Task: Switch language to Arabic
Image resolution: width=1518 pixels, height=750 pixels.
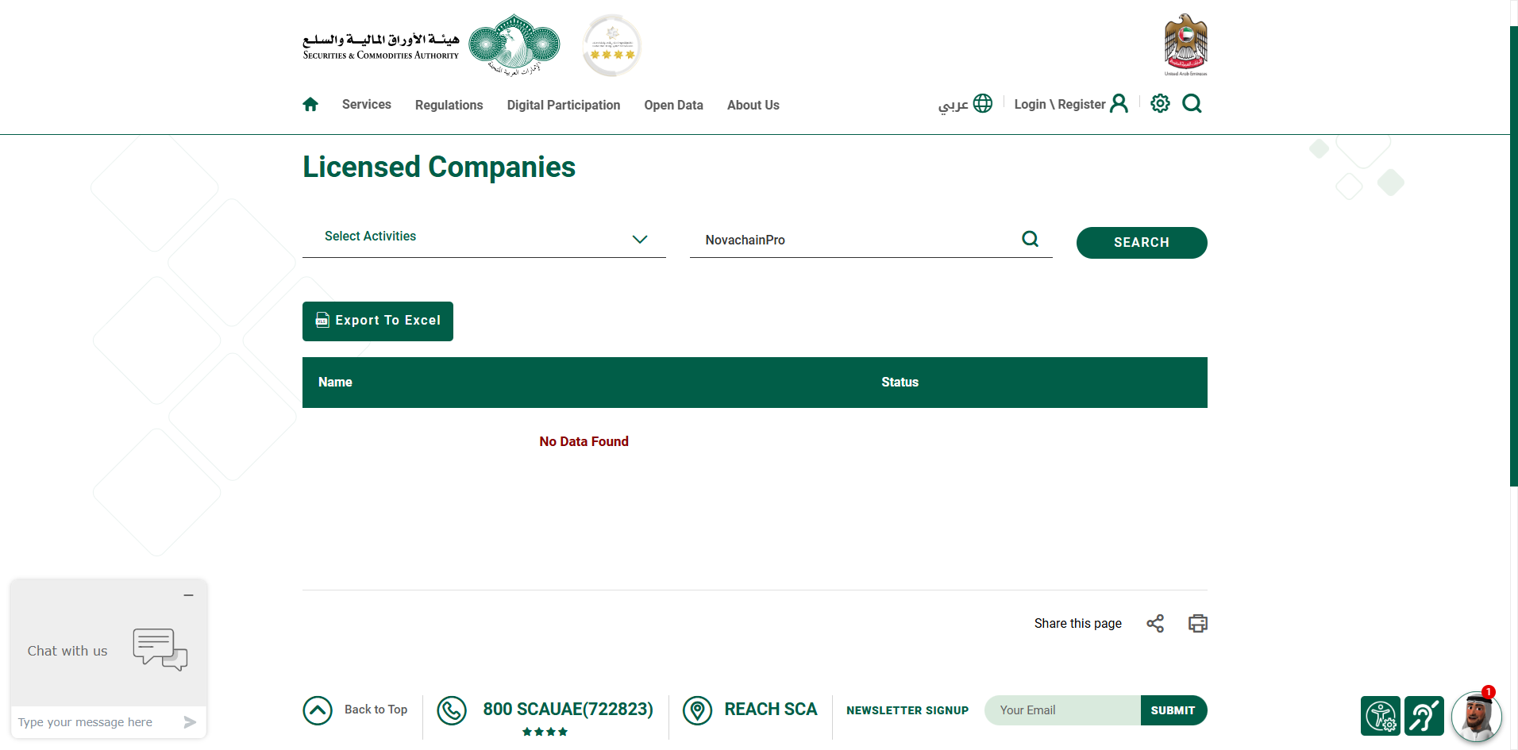Action: click(965, 104)
